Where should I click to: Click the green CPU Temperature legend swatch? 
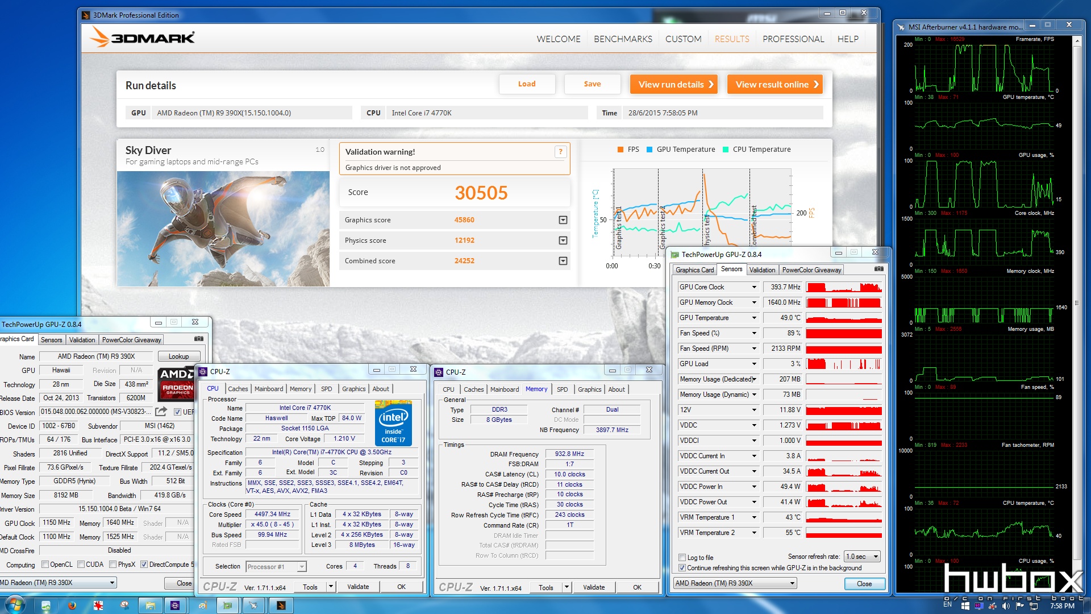(x=726, y=150)
